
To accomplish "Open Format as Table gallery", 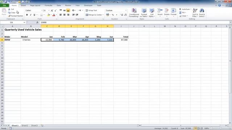I will [x=144, y=13].
